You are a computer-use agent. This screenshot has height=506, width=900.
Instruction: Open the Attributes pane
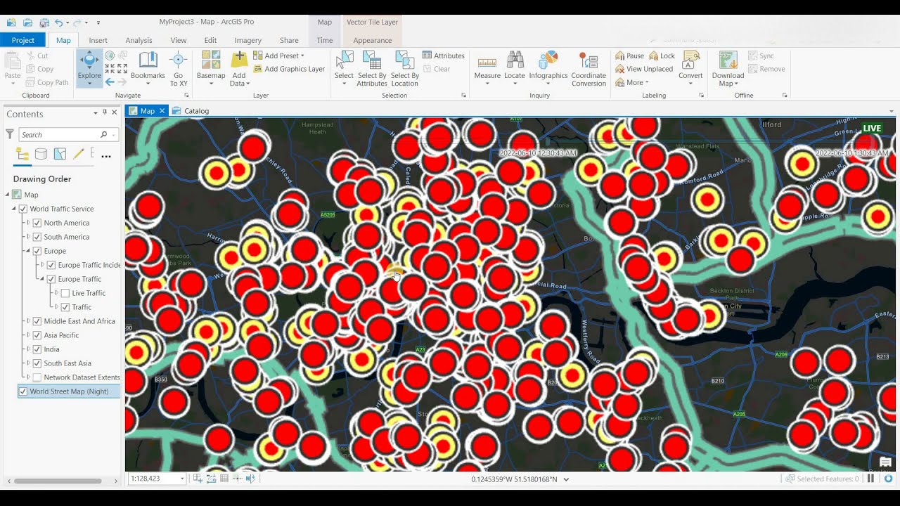tap(444, 56)
